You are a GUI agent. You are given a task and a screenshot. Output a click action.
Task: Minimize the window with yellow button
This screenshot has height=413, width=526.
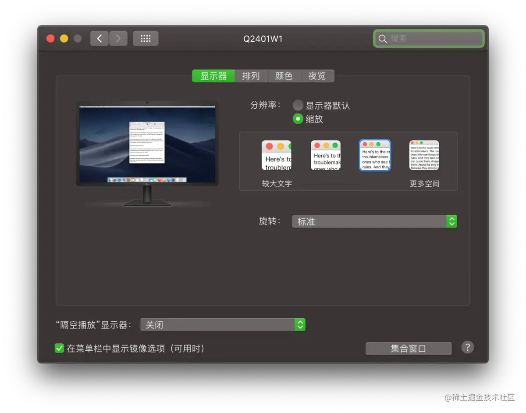[64, 39]
